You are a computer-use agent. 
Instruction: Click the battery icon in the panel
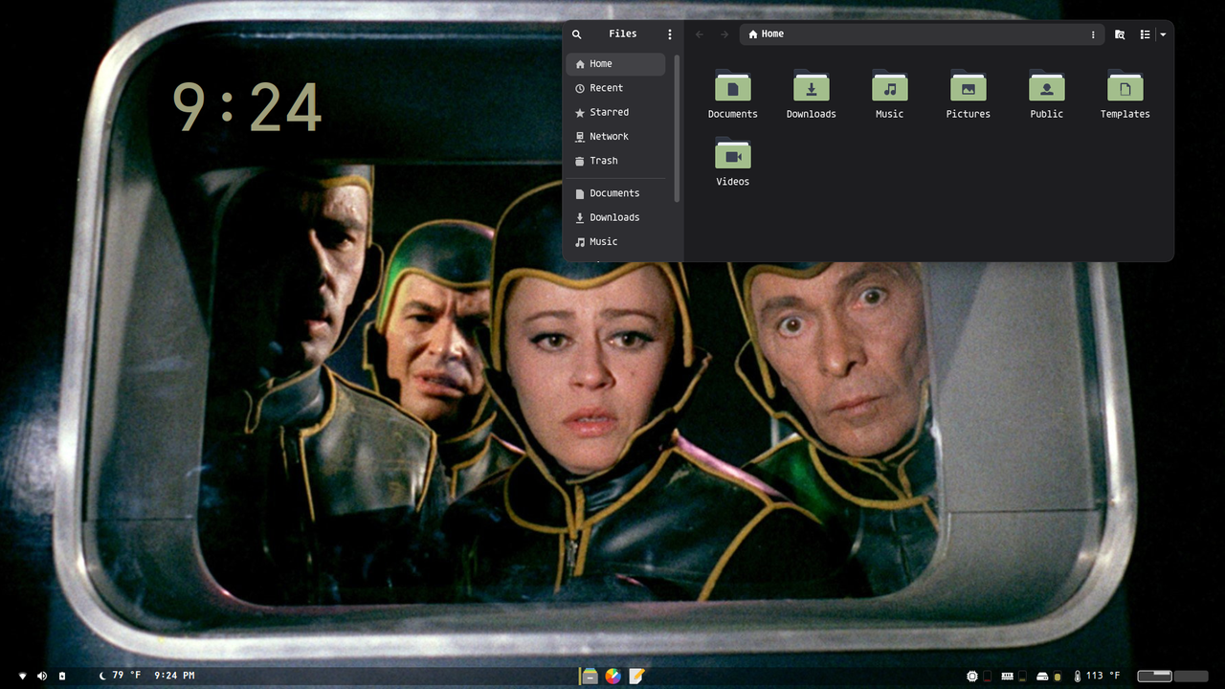click(62, 676)
